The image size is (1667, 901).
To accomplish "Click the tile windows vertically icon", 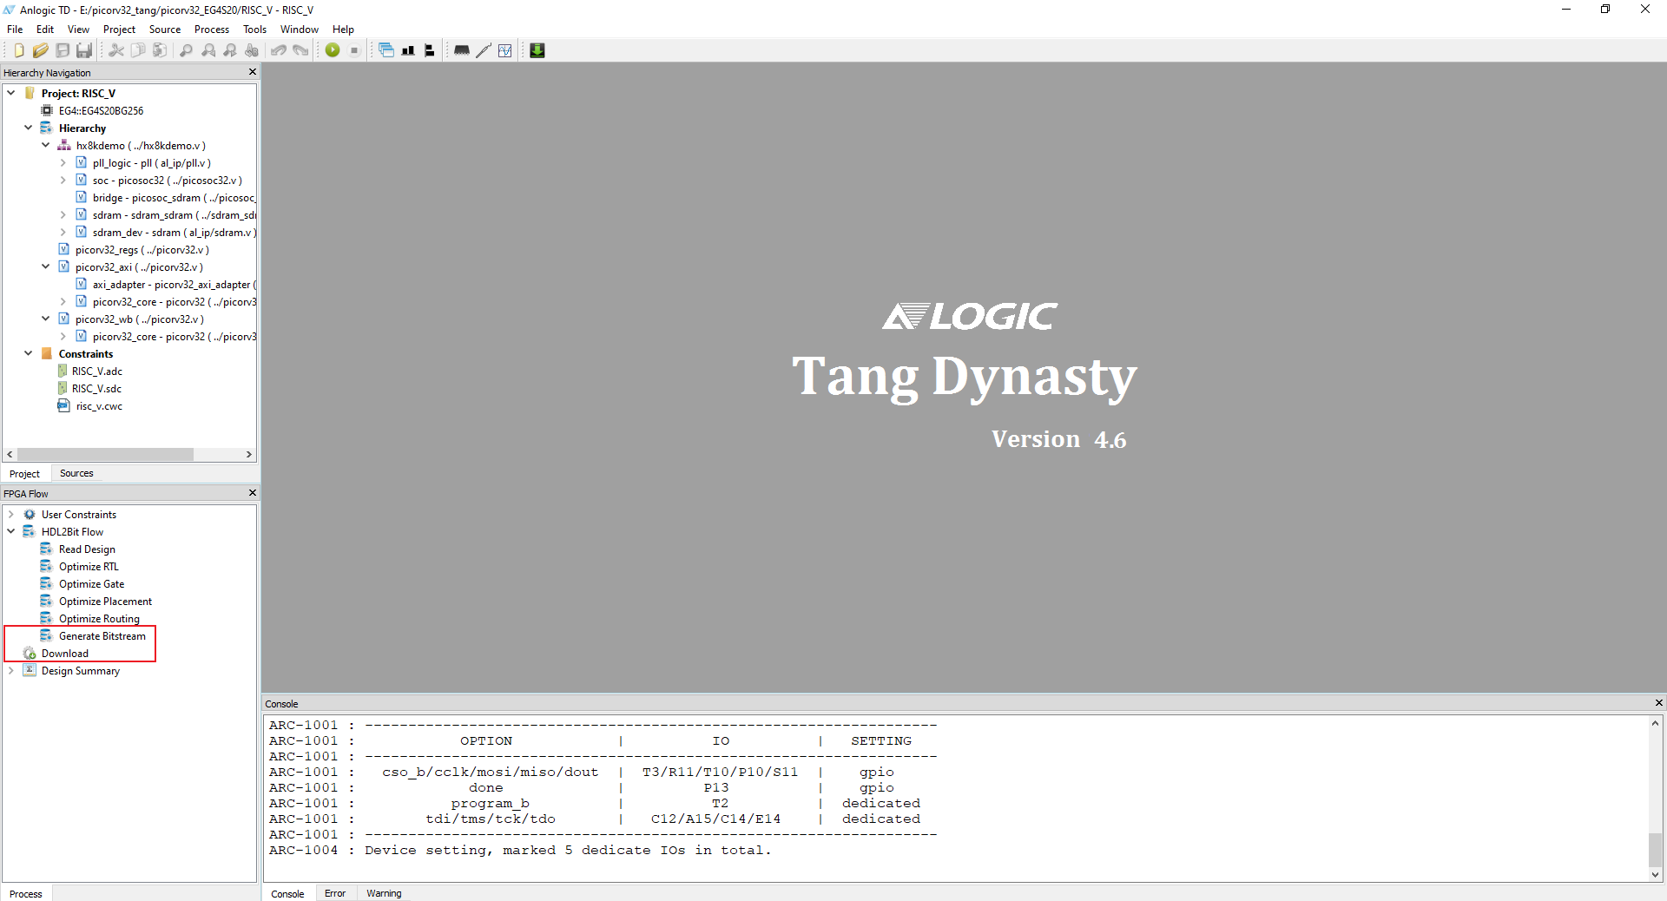I will (x=429, y=50).
